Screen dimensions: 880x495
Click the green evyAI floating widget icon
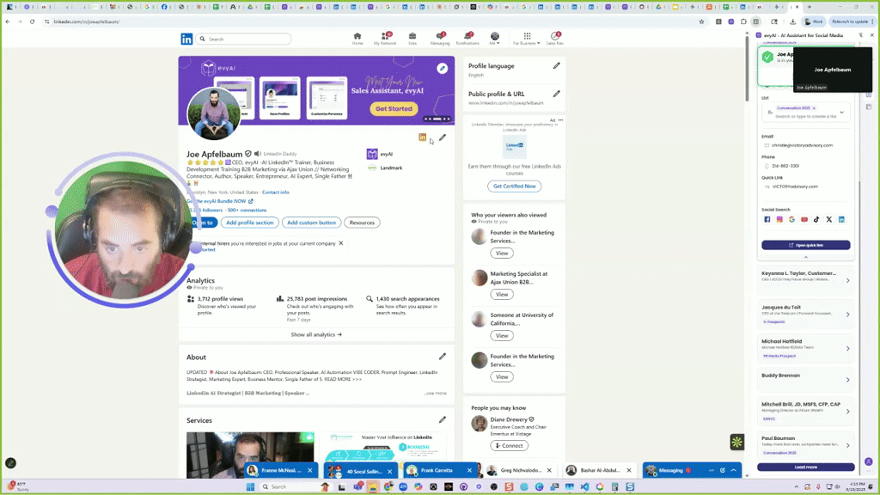(x=736, y=443)
